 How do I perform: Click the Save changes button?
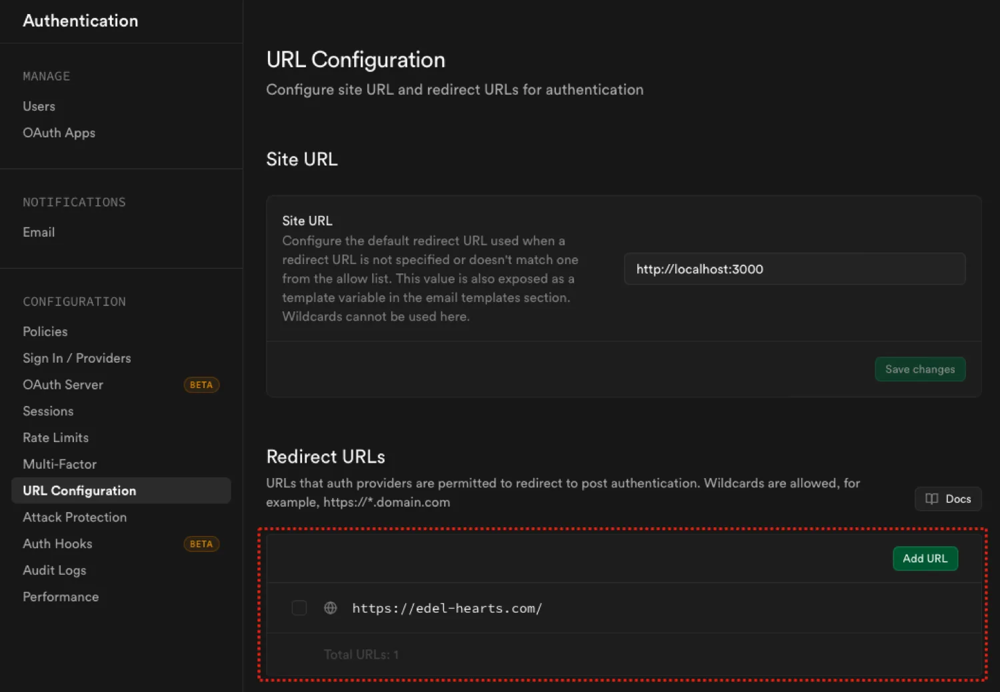(920, 369)
